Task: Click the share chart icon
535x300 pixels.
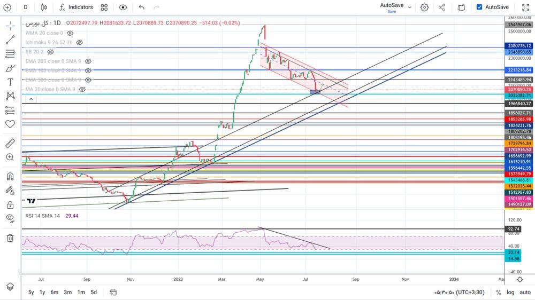Action: (x=442, y=7)
